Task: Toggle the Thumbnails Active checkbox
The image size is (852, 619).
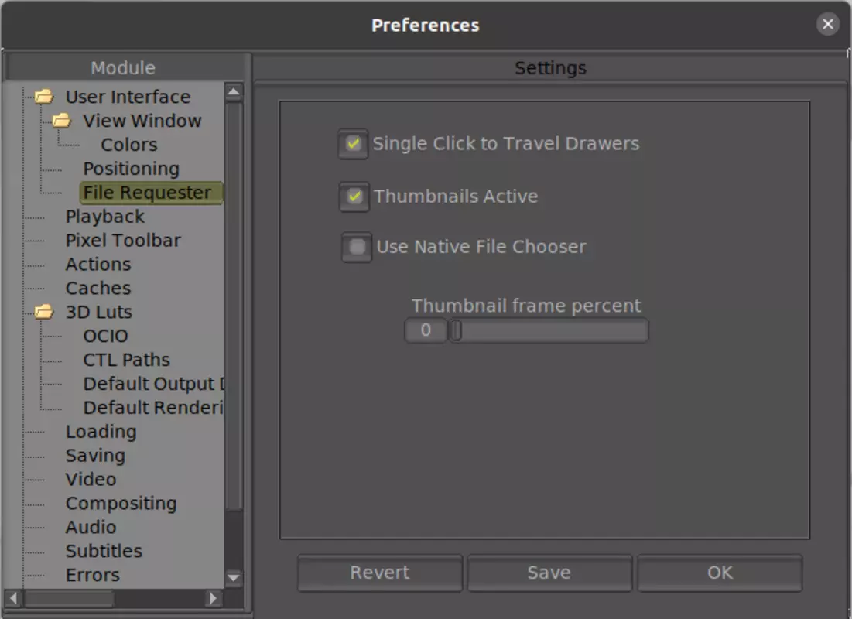Action: (x=354, y=197)
